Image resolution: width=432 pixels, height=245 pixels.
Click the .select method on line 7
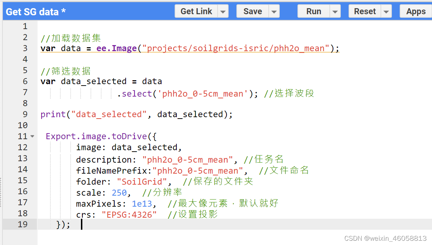(x=134, y=94)
